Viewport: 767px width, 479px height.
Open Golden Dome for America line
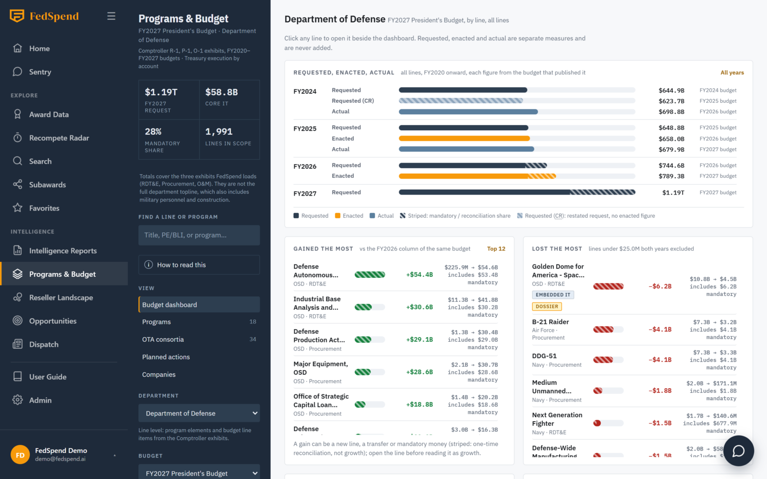(634, 286)
